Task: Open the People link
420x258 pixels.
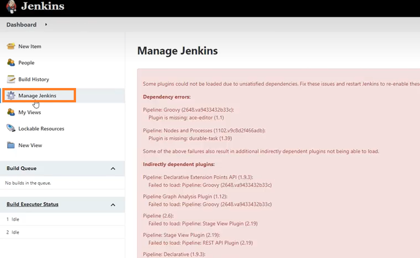Action: point(26,63)
